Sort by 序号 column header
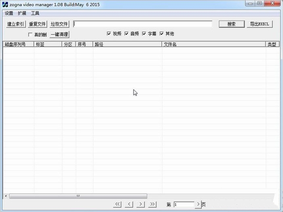 coord(84,44)
